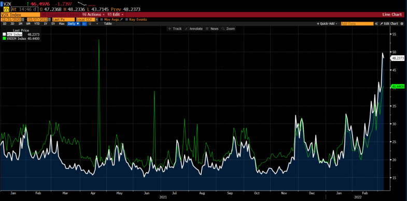The width and height of the screenshot is (407, 201).
Task: Click the Edit Chart button
Action: pos(389,24)
